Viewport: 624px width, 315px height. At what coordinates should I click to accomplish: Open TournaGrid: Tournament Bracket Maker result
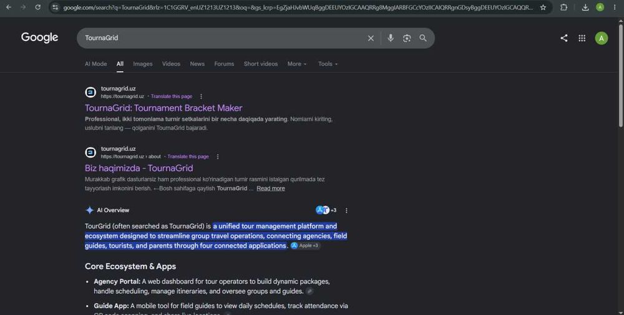click(x=163, y=108)
